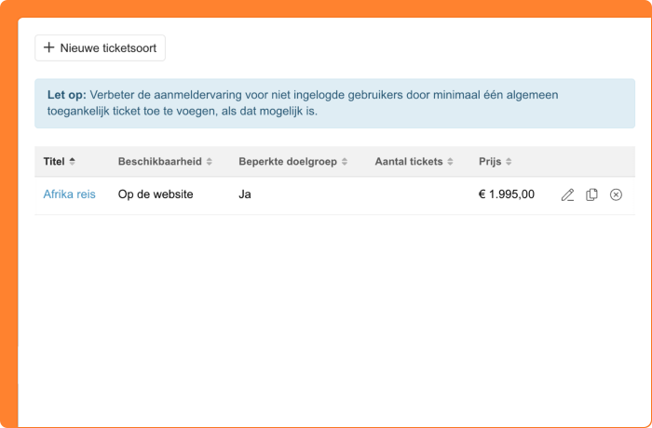Click the Ja value under Beperkte doelgroep
The width and height of the screenshot is (652, 428).
[245, 194]
